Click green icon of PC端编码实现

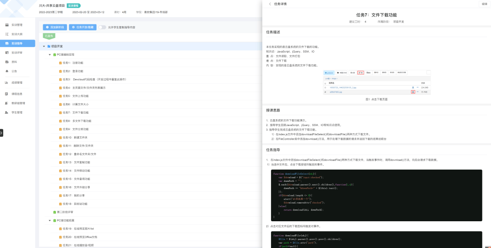click(x=55, y=55)
